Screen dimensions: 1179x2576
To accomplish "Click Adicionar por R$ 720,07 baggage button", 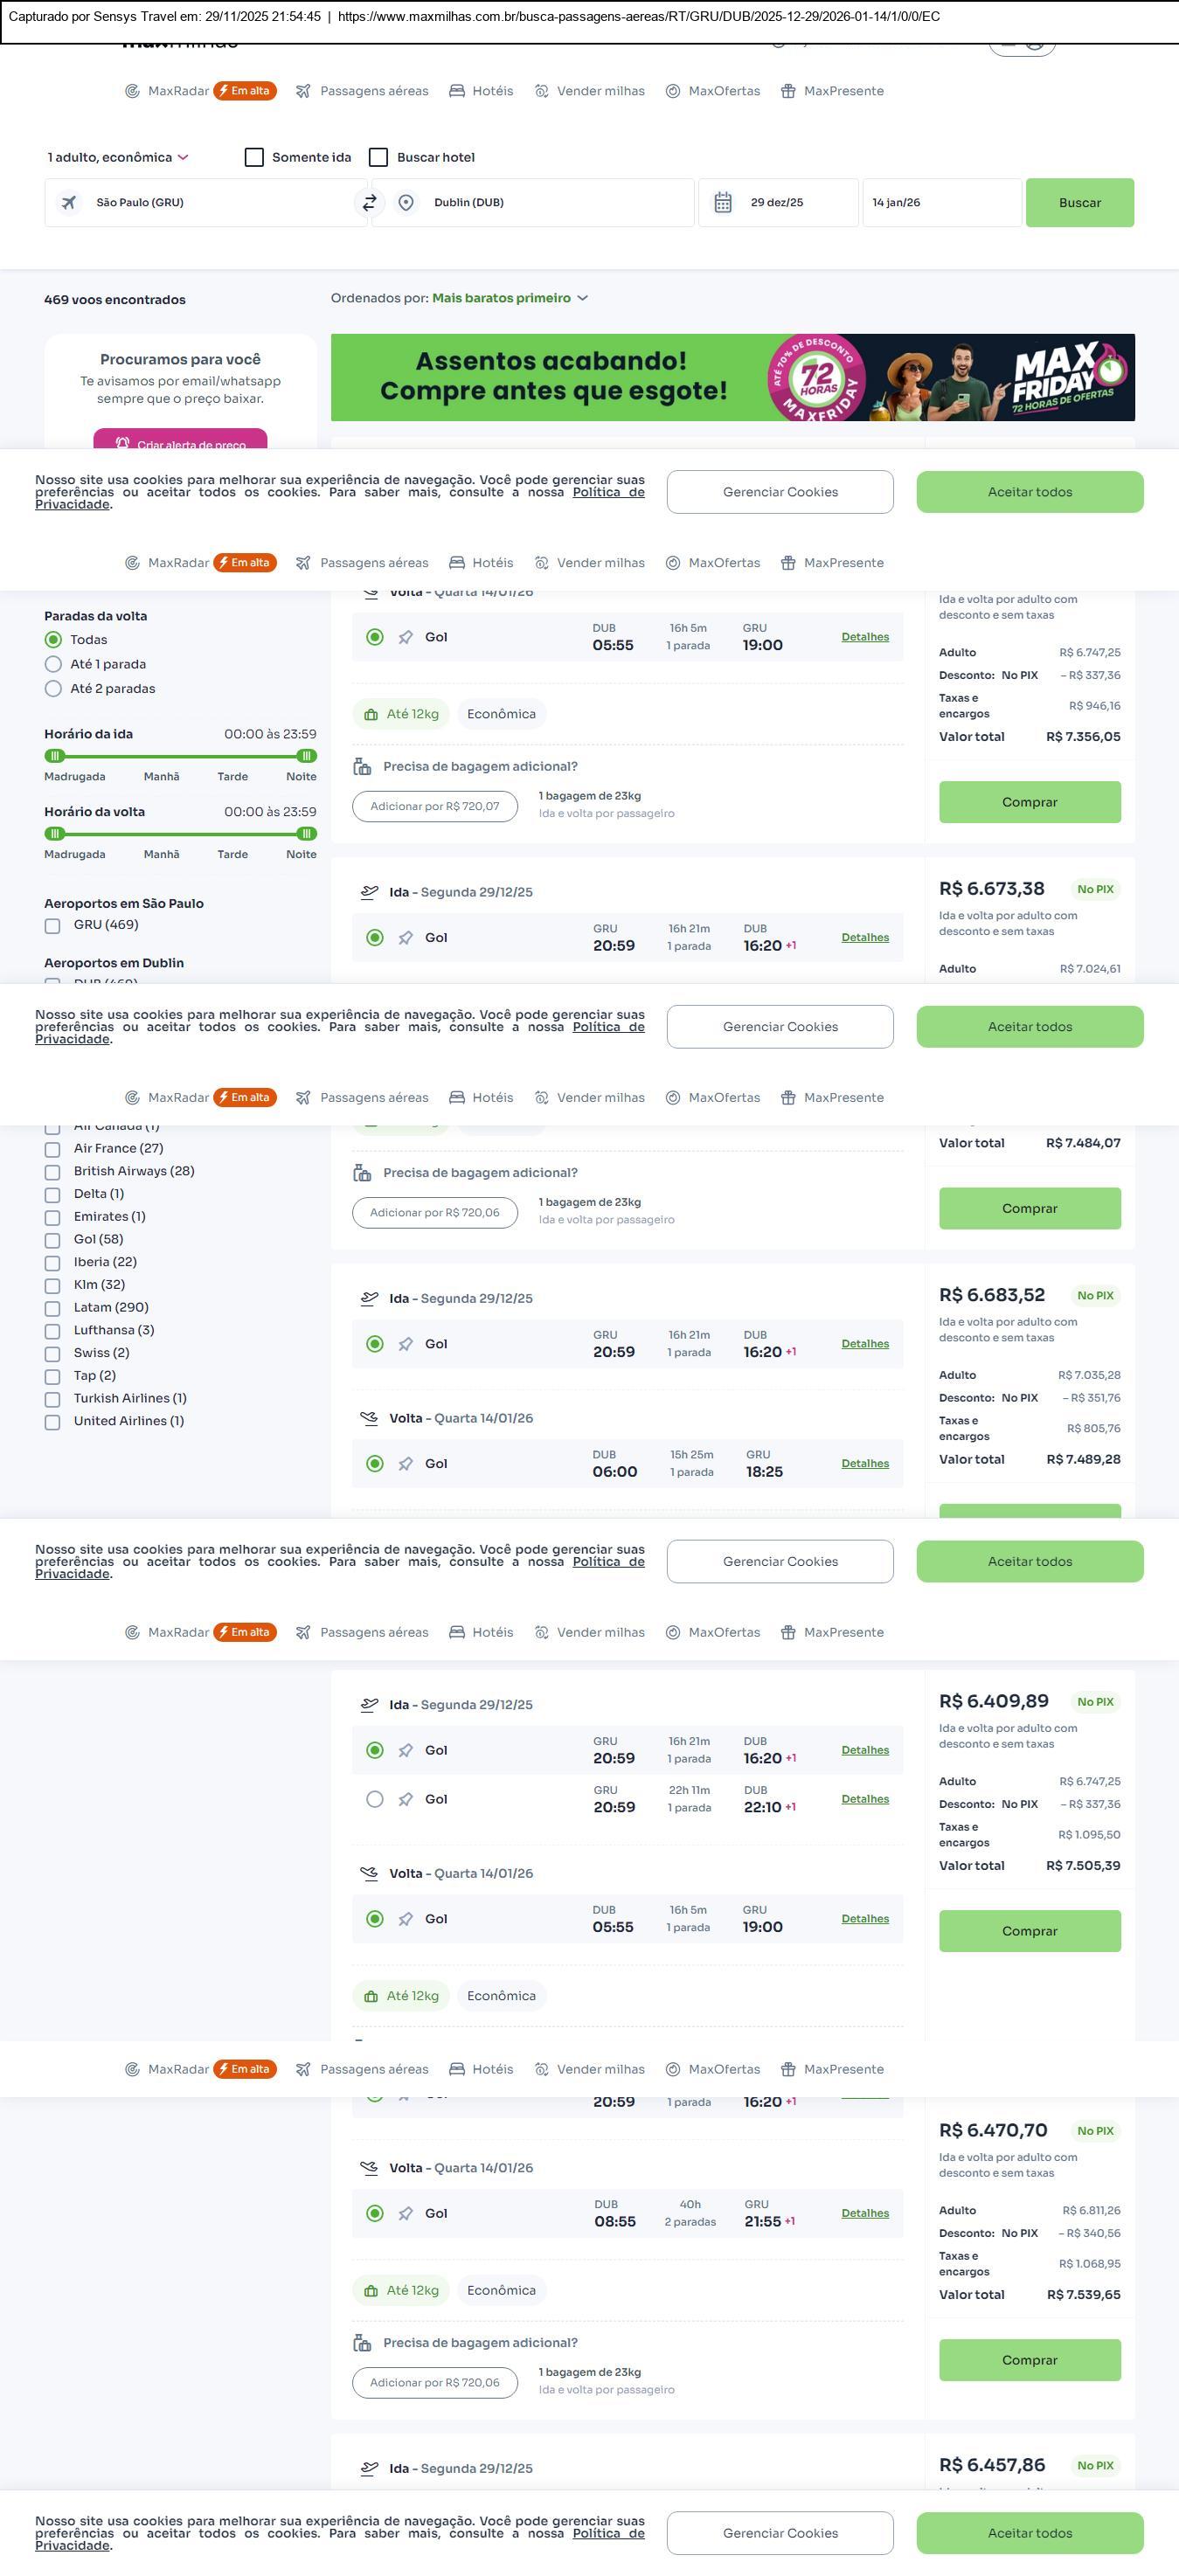I will 434,807.
